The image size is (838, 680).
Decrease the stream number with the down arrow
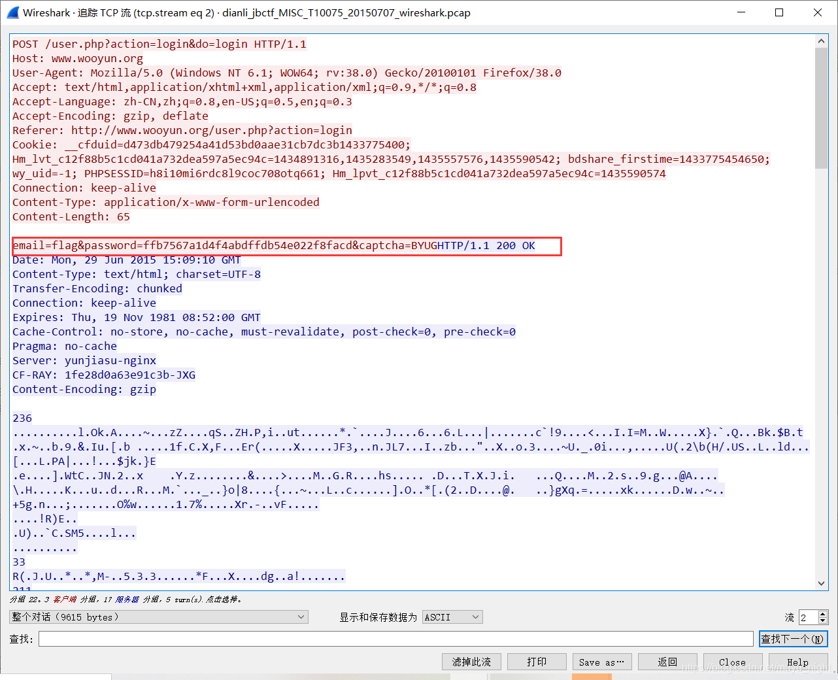pyautogui.click(x=823, y=620)
